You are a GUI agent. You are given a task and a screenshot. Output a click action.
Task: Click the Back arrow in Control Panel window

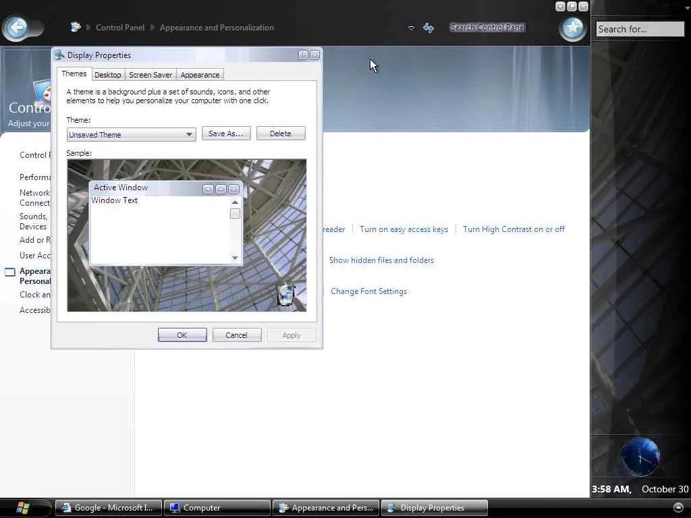(x=17, y=28)
